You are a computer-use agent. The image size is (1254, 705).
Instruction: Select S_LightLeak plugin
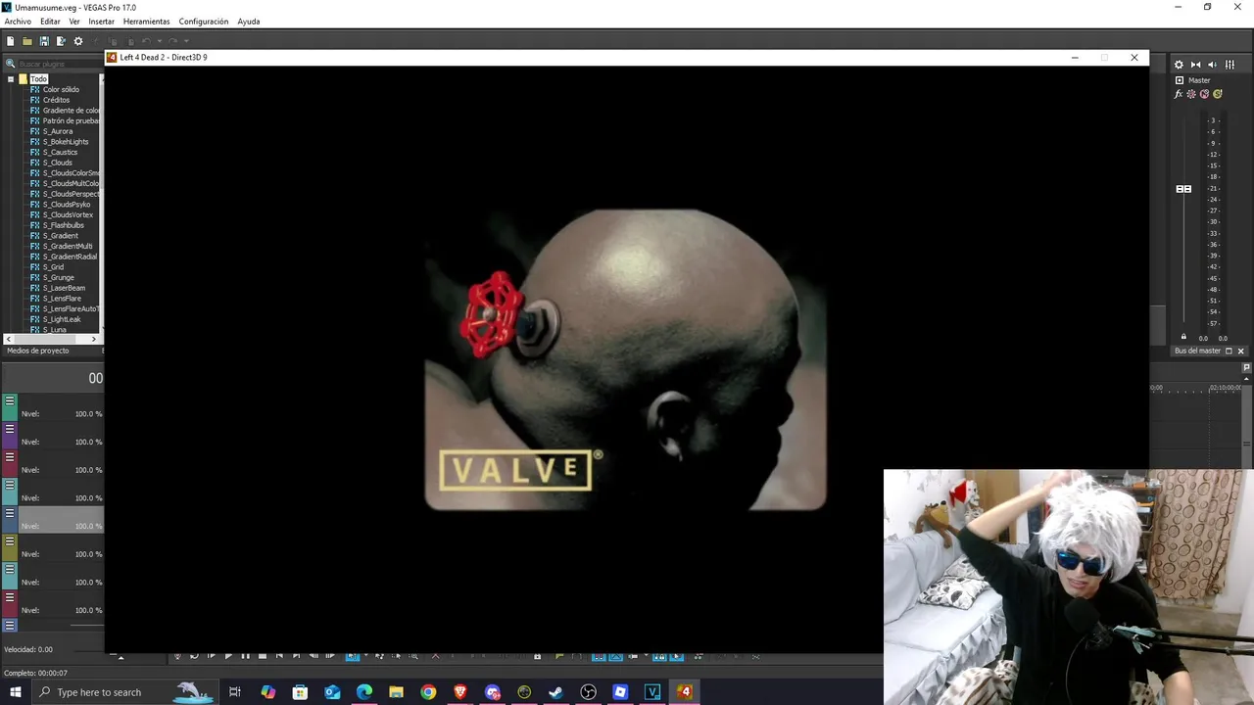62,319
